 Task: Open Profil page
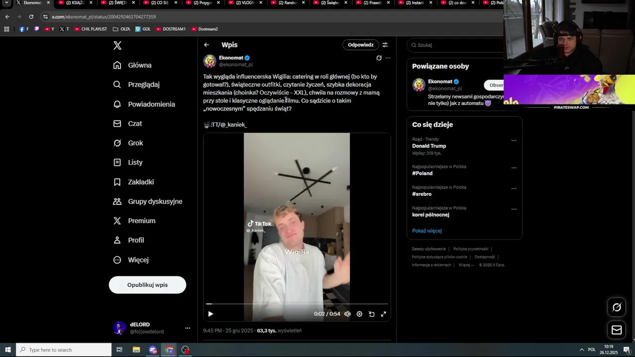pos(128,240)
